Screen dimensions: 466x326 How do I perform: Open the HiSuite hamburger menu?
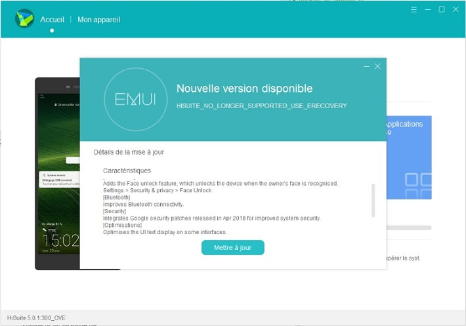click(413, 10)
